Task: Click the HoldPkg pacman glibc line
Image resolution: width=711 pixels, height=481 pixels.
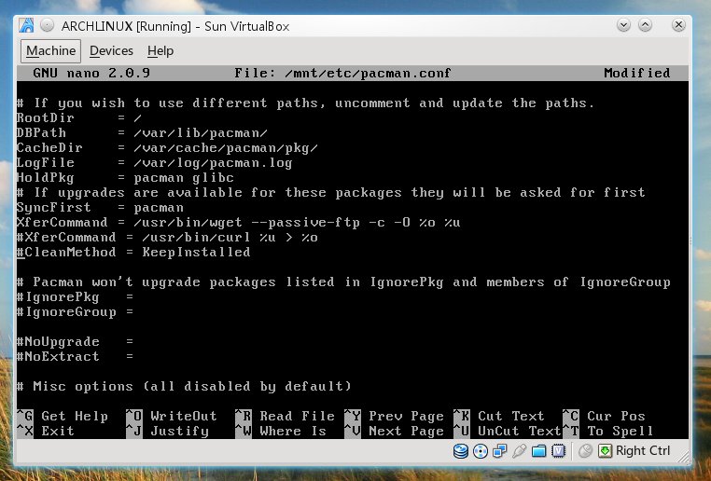Action: (126, 177)
